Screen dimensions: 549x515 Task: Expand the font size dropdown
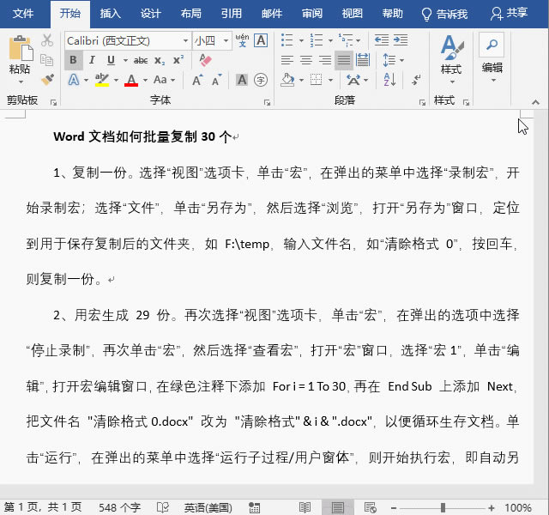point(226,41)
